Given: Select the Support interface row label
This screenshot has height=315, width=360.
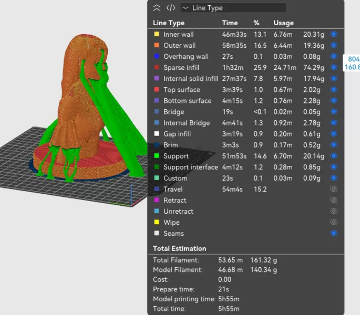Looking at the screenshot, I should 190,167.
